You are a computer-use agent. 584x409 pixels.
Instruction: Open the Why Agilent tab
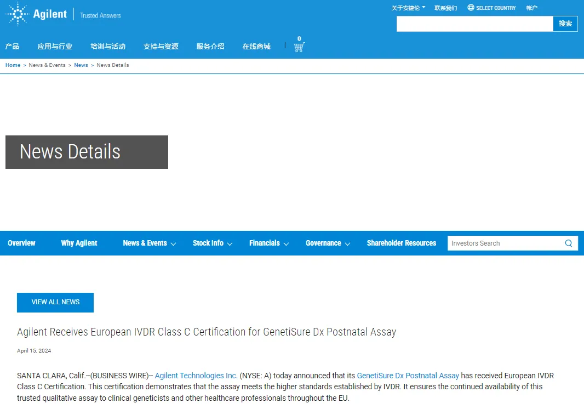(79, 243)
